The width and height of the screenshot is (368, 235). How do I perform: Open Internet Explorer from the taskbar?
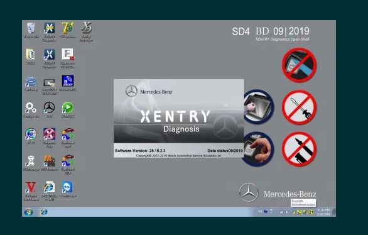click(x=44, y=212)
